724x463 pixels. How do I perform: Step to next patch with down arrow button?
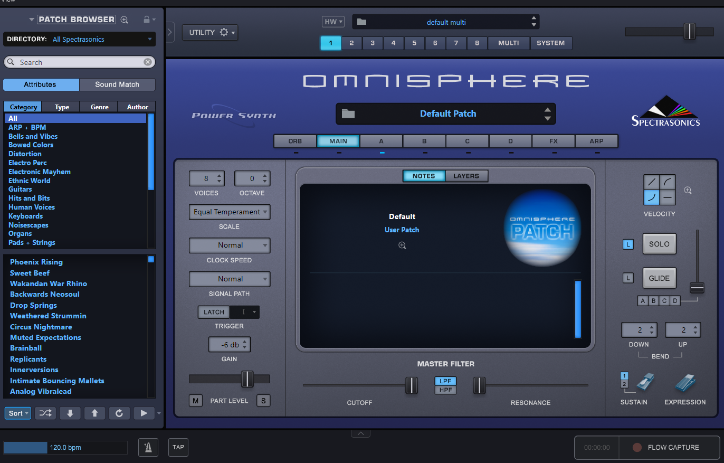tap(70, 413)
